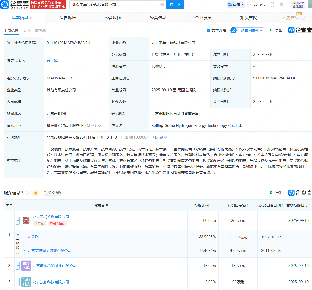Image resolution: width=312 pixels, height=290 pixels.
Task: Open the 应用 dropdown menu
Action: 236,5
